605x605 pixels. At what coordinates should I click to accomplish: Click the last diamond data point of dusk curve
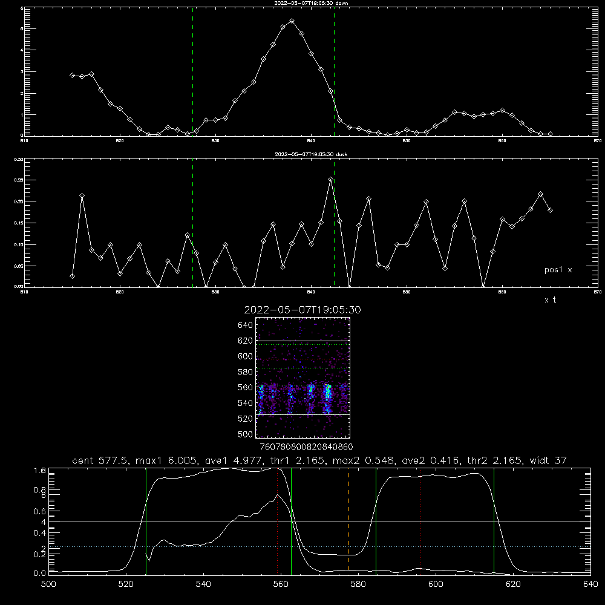550,211
